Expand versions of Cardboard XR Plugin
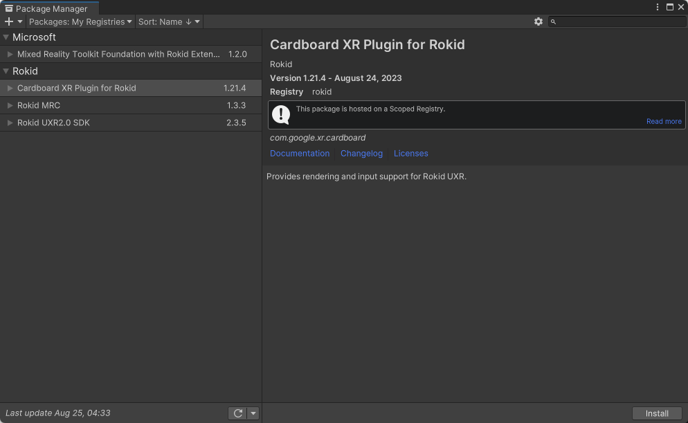Viewport: 688px width, 423px height. pyautogui.click(x=10, y=88)
